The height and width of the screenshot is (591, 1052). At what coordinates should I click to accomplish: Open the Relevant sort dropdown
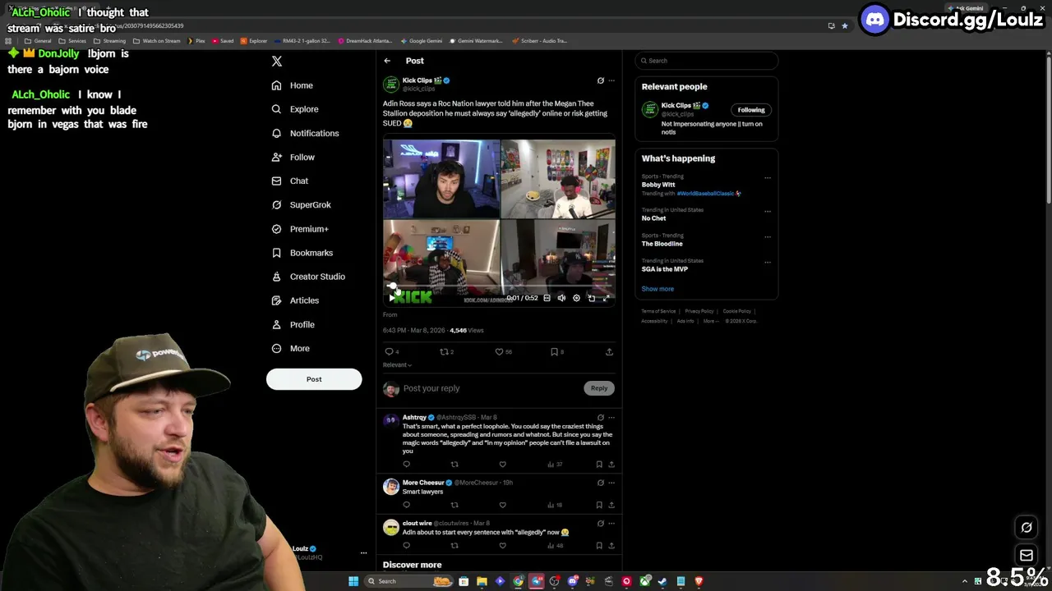pos(398,364)
